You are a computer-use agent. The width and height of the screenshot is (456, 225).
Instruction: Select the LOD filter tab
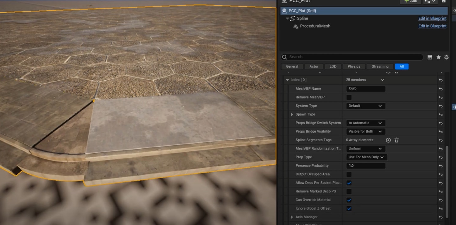pos(333,66)
